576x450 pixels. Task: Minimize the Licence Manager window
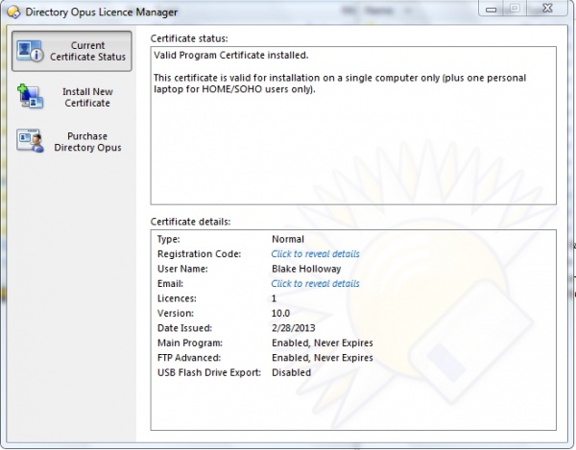pos(489,10)
